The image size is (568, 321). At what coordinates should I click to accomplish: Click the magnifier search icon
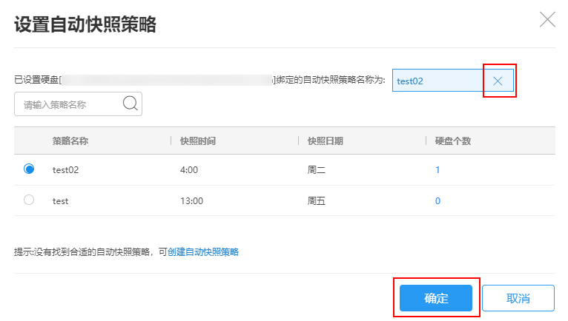130,104
